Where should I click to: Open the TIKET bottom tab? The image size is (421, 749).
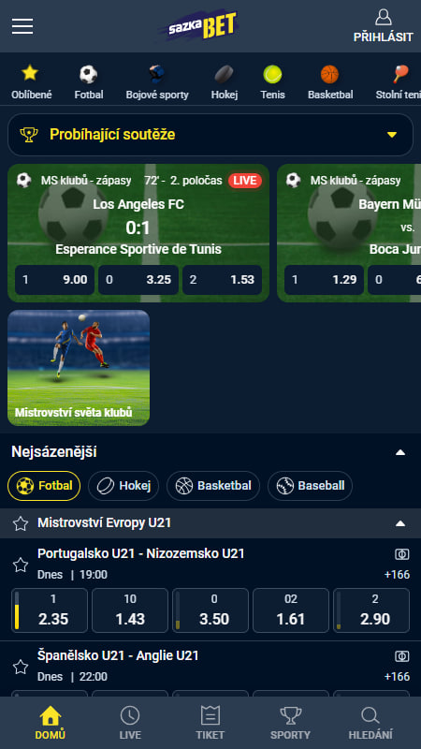coord(210,723)
